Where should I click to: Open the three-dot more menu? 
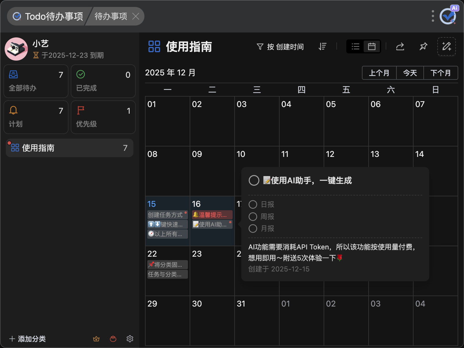[433, 16]
